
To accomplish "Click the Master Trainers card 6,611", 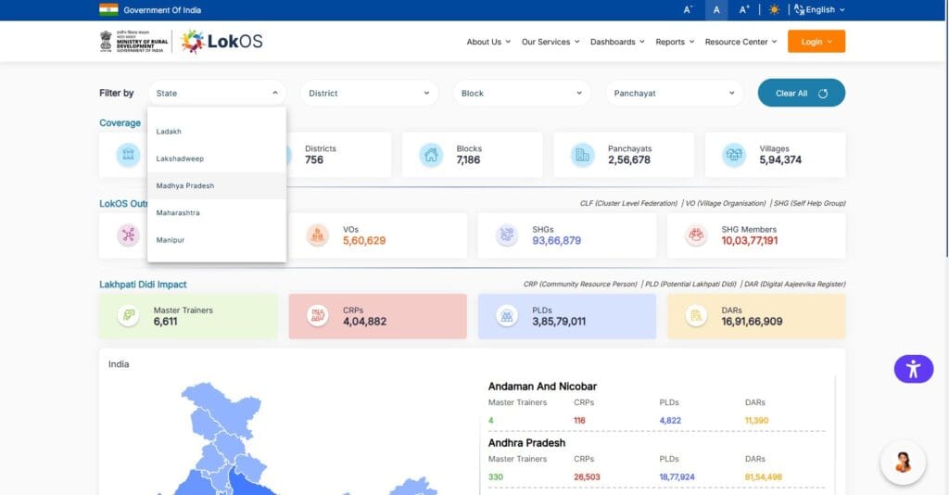I will tap(188, 316).
